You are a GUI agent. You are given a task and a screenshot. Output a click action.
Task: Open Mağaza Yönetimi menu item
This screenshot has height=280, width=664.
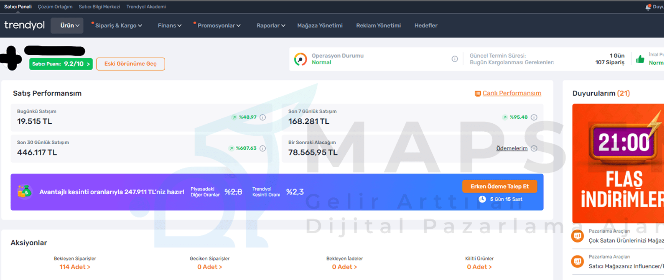click(x=320, y=26)
